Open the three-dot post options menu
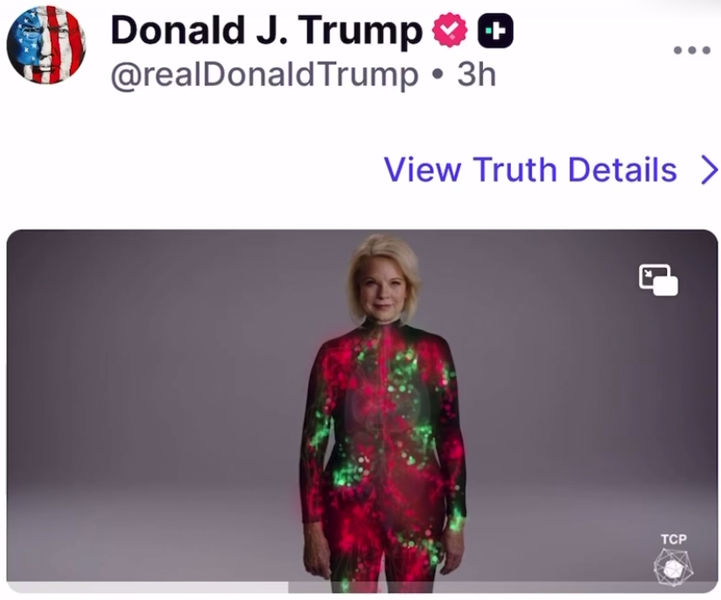 point(691,51)
